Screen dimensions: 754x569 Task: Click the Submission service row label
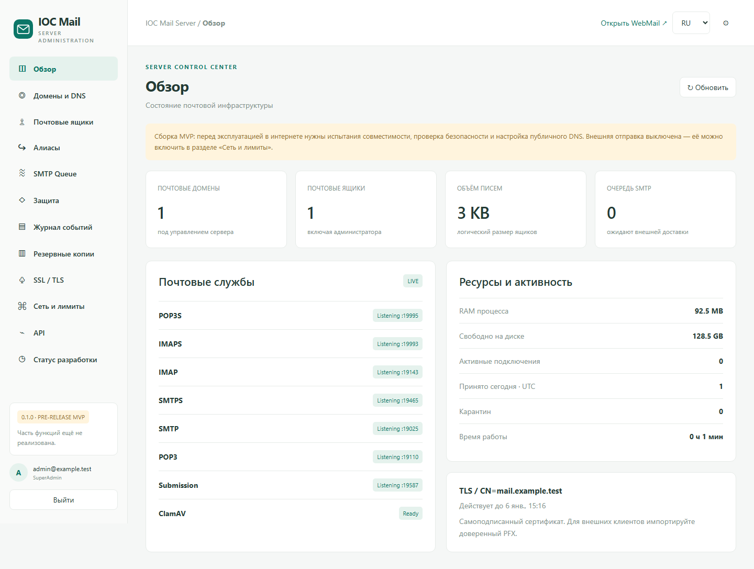point(178,485)
